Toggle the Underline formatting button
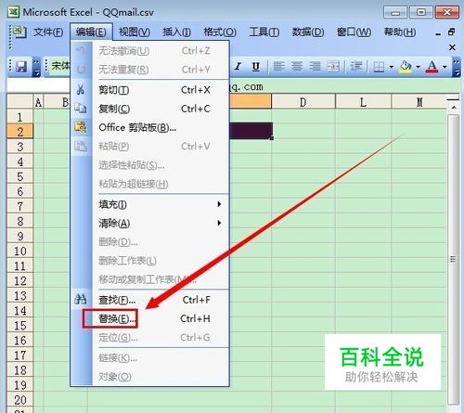Viewport: 464px width, 413px height. coord(255,66)
